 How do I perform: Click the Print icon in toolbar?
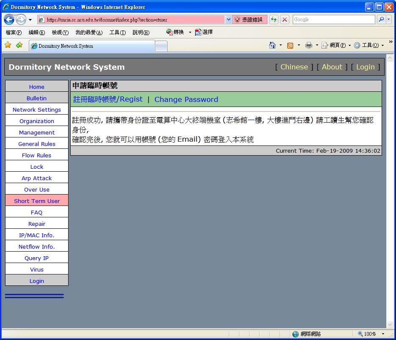coord(309,45)
